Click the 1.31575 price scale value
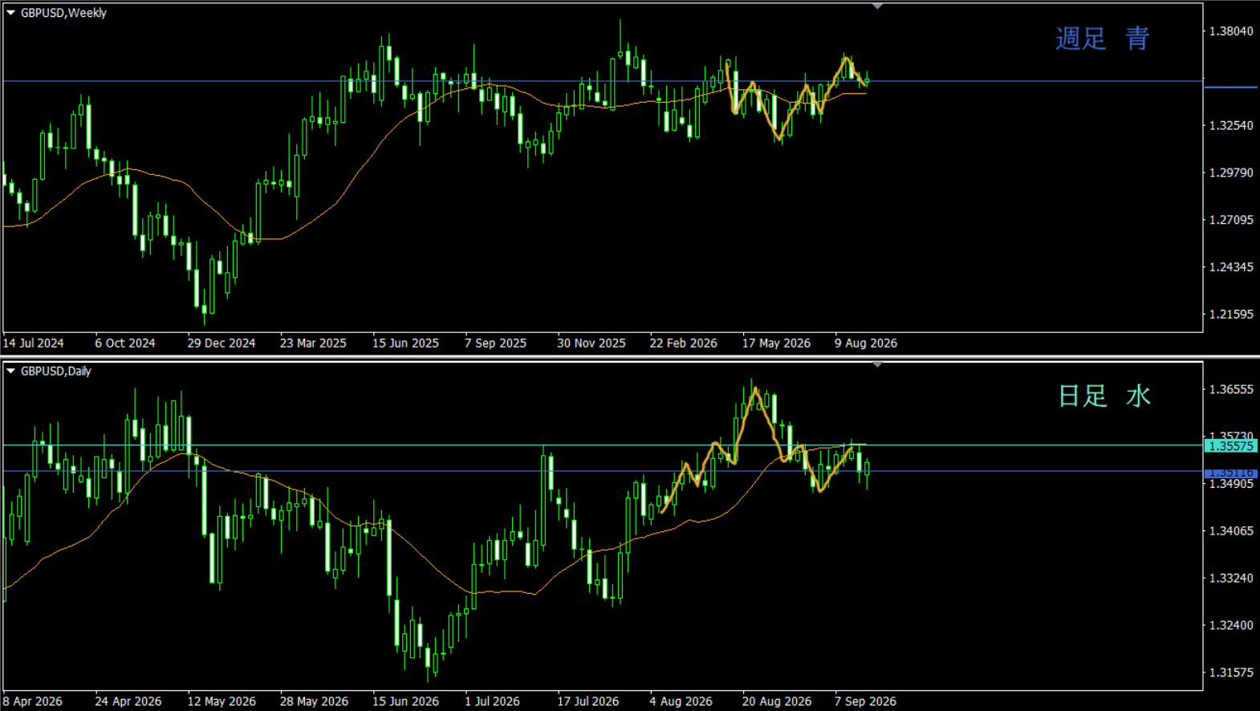 click(1231, 672)
